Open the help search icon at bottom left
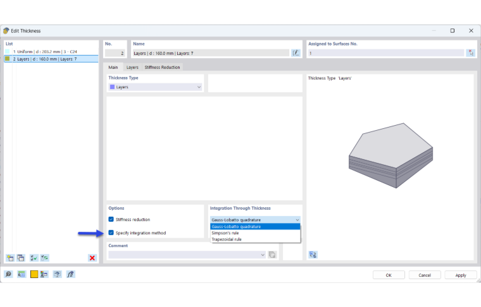 pos(9,274)
